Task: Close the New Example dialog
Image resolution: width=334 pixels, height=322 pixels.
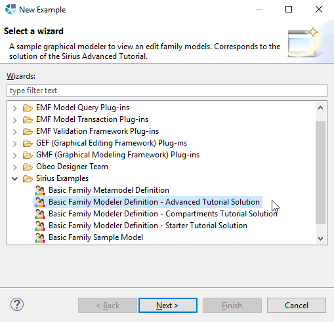Action: pyautogui.click(x=319, y=9)
